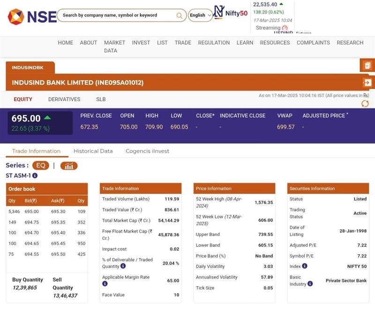This screenshot has width=375, height=311.
Task: Click info icon beside Deliverable / Traded Quantity
Action: [123, 266]
